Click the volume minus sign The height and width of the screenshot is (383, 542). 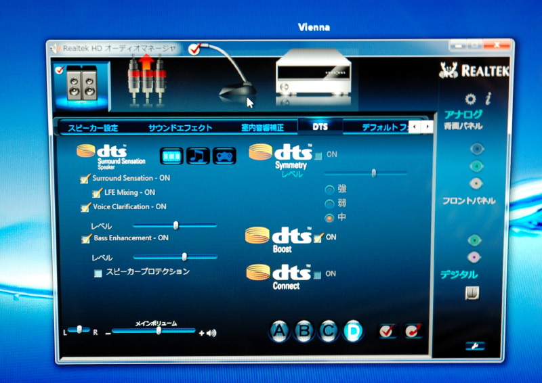pyautogui.click(x=108, y=334)
